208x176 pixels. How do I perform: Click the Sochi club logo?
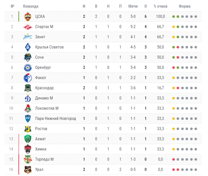[x=28, y=57]
